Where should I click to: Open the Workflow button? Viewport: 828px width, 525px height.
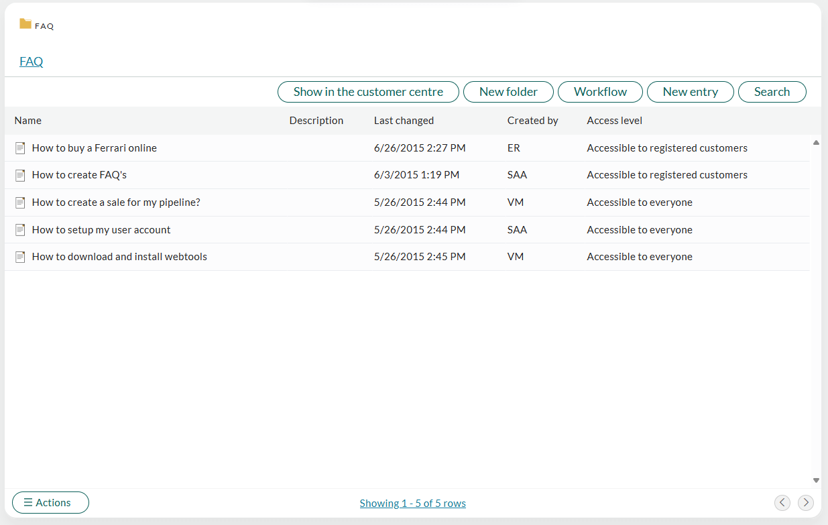pyautogui.click(x=600, y=92)
